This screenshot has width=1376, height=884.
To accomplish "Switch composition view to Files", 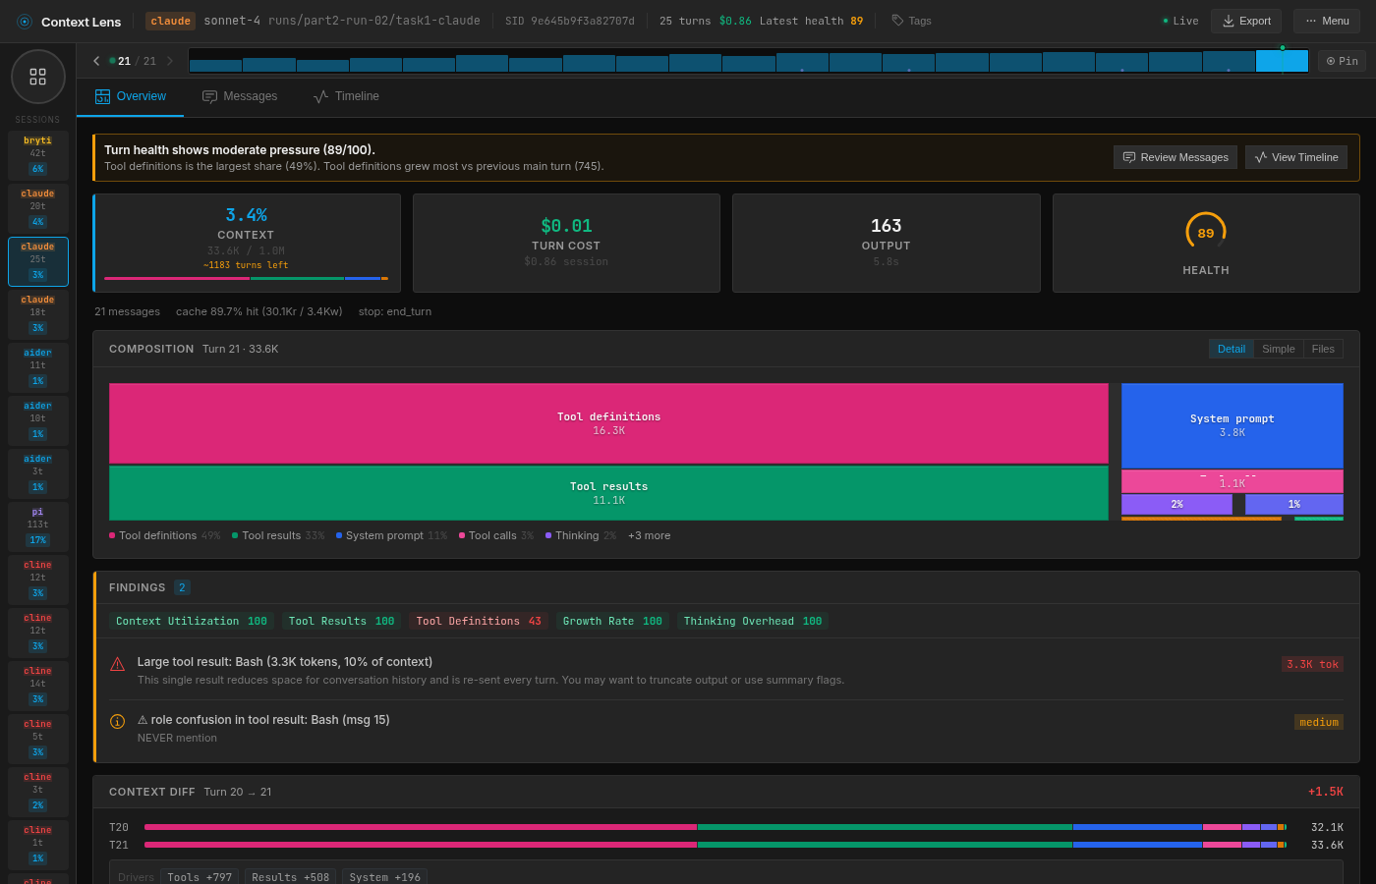I will 1323,348.
